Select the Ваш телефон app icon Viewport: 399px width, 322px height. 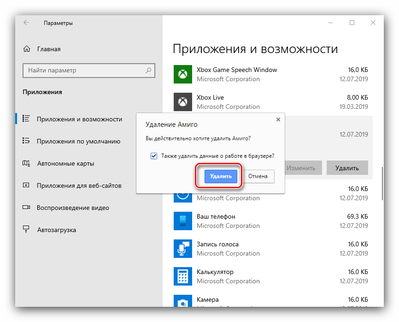(x=182, y=221)
